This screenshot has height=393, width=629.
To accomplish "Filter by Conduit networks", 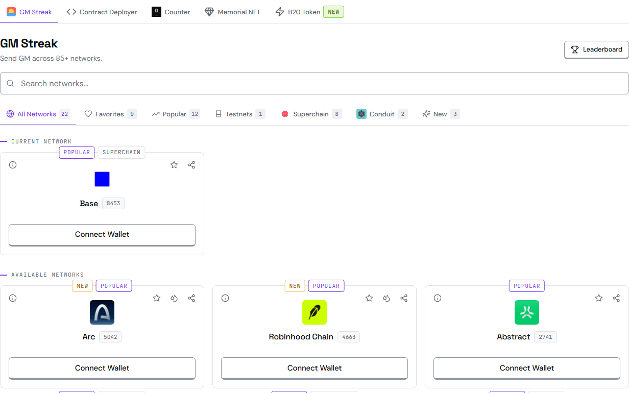I will (x=382, y=114).
